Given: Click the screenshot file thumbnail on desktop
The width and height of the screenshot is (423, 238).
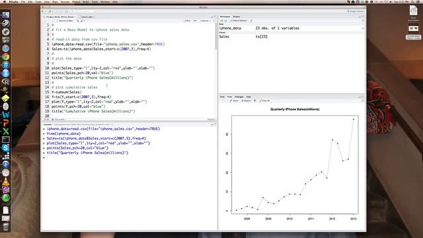Looking at the screenshot, I should click(413, 28).
